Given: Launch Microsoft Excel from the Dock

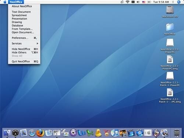Looking at the screenshot, I should tap(90, 133).
